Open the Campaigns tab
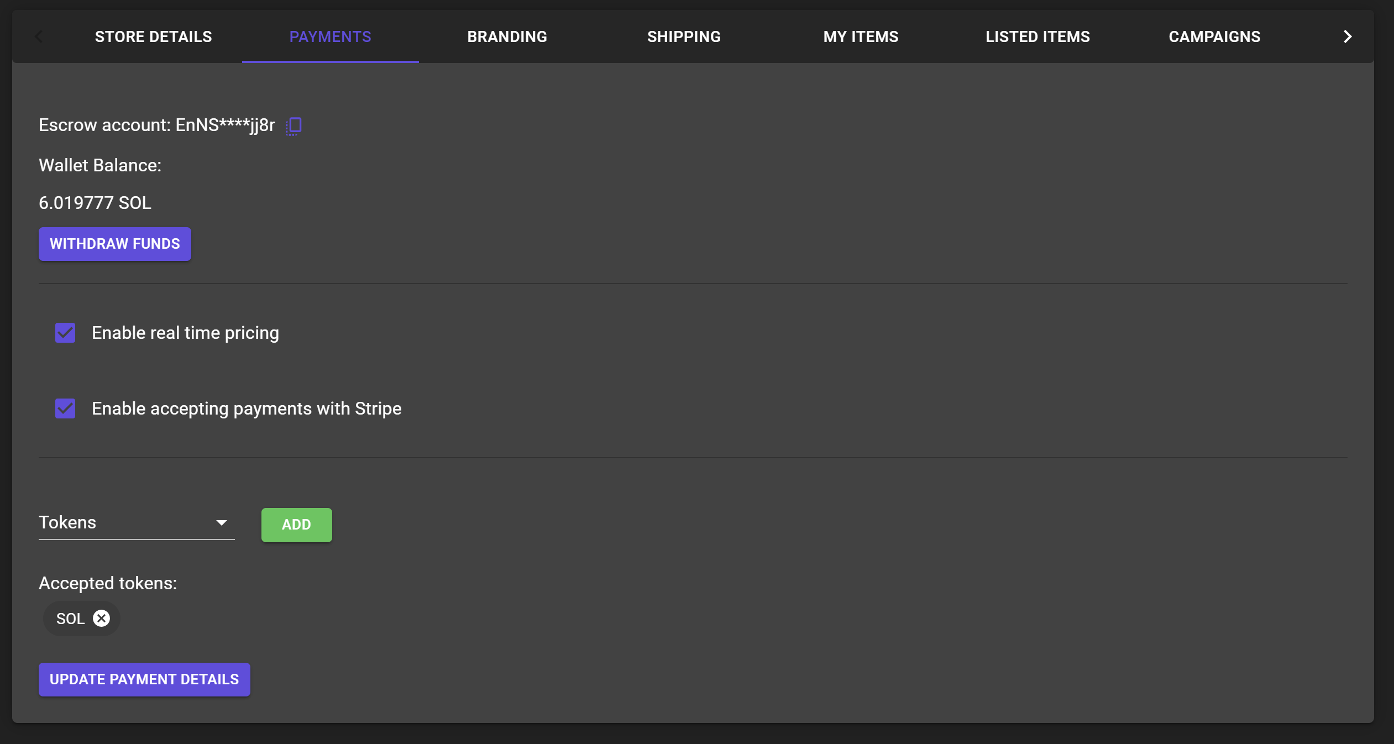The height and width of the screenshot is (744, 1394). coord(1214,36)
